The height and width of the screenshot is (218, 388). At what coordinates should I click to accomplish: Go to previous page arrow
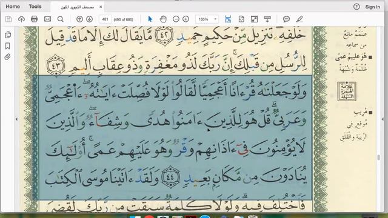pyautogui.click(x=79, y=19)
